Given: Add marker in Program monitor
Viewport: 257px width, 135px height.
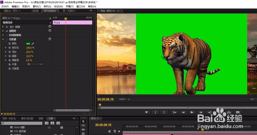Looking at the screenshot, I should click(146, 112).
